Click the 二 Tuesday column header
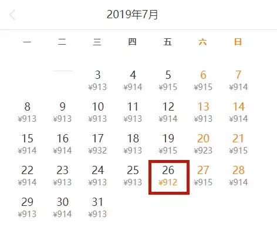The height and width of the screenshot is (240, 277). (62, 42)
